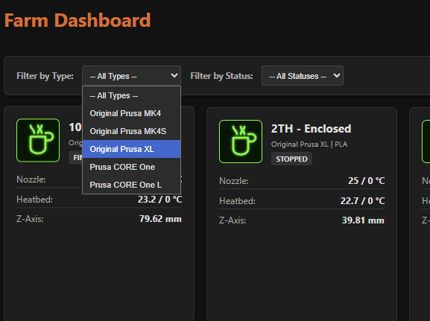Select the -- All Types -- option in list
Screen dimensions: 430x321
[131, 95]
